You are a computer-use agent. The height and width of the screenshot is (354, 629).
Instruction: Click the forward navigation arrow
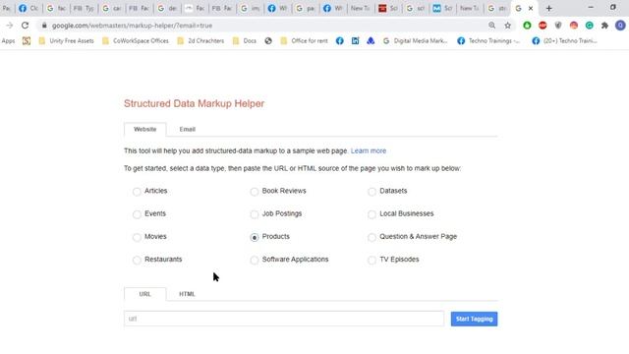pyautogui.click(x=9, y=26)
